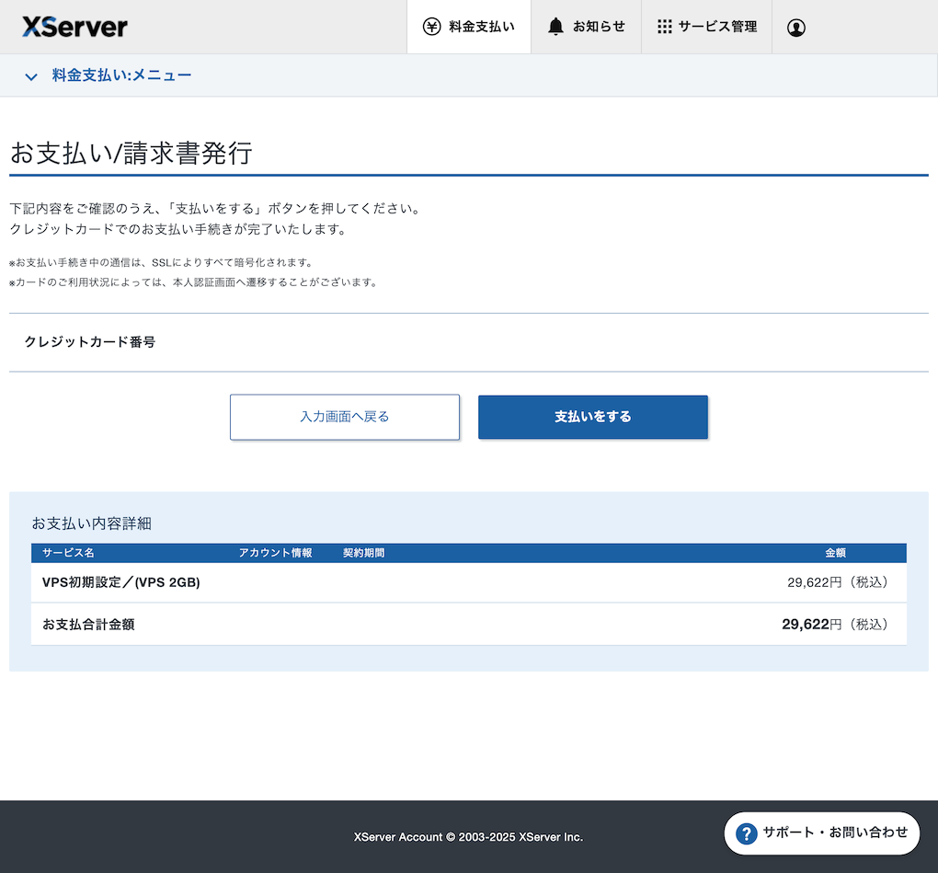Click the bell icon for お知らせ
938x873 pixels.
tap(555, 27)
